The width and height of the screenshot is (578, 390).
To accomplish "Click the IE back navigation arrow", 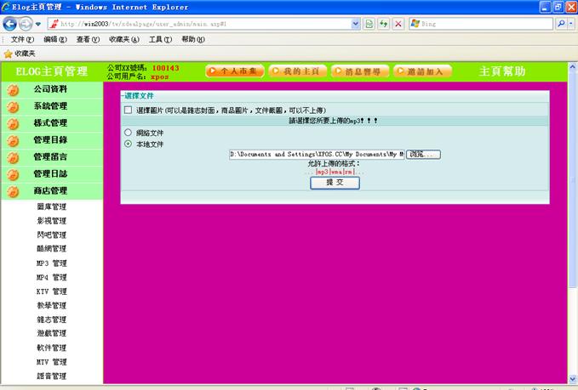I will (x=10, y=25).
